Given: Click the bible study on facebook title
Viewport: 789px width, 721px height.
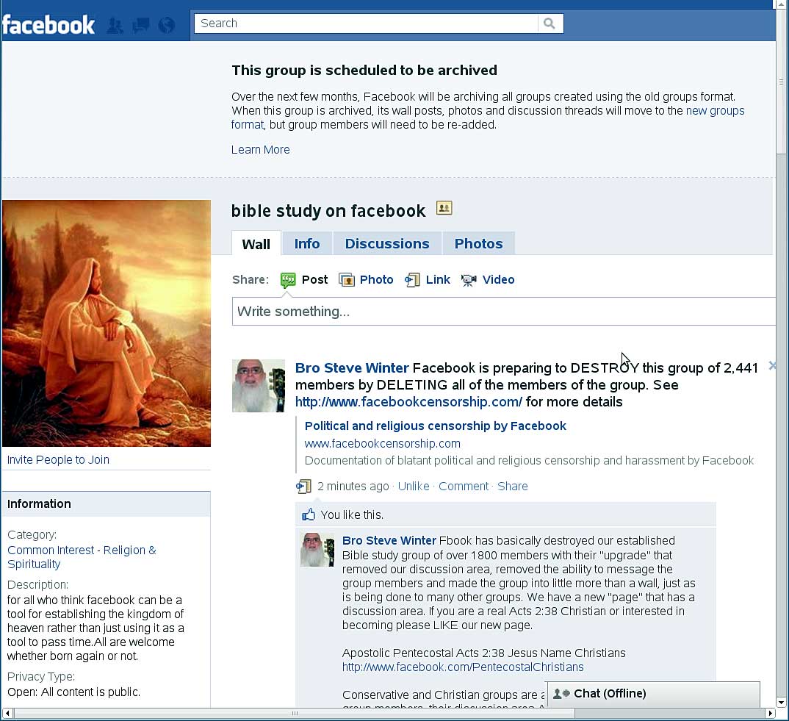Looking at the screenshot, I should click(x=328, y=210).
